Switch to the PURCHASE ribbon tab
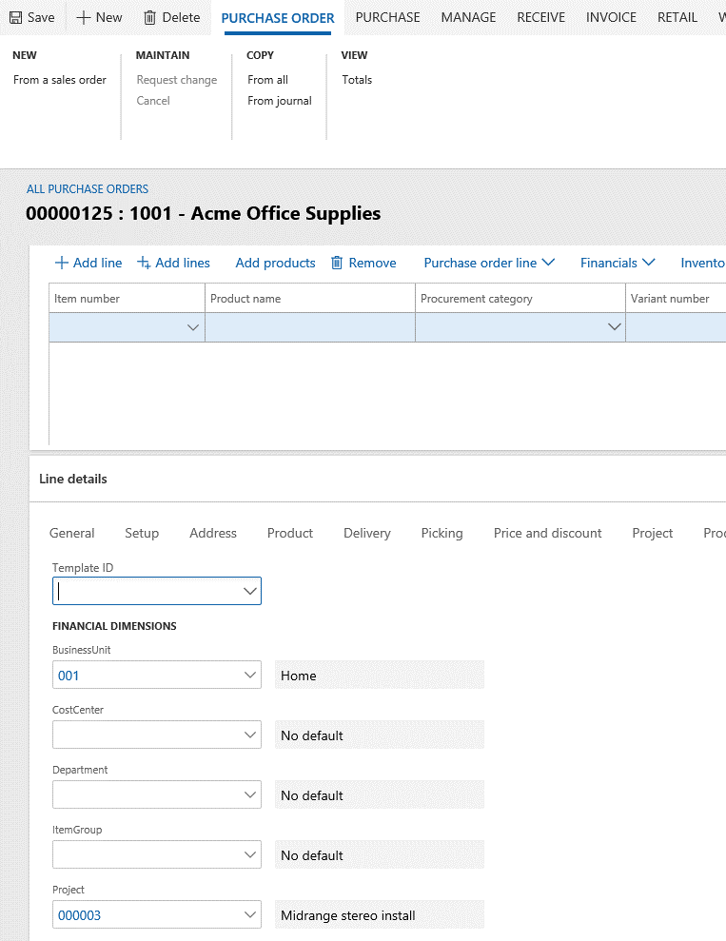 pos(387,17)
